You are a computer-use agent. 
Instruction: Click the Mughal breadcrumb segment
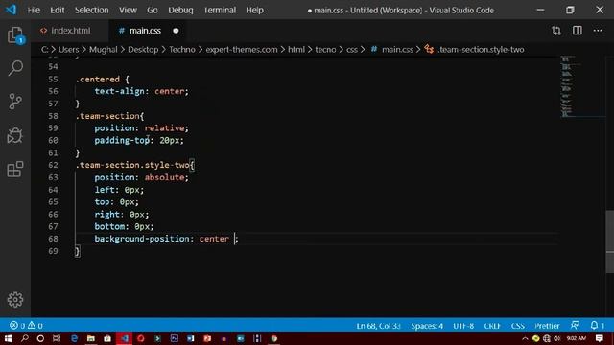coord(103,49)
